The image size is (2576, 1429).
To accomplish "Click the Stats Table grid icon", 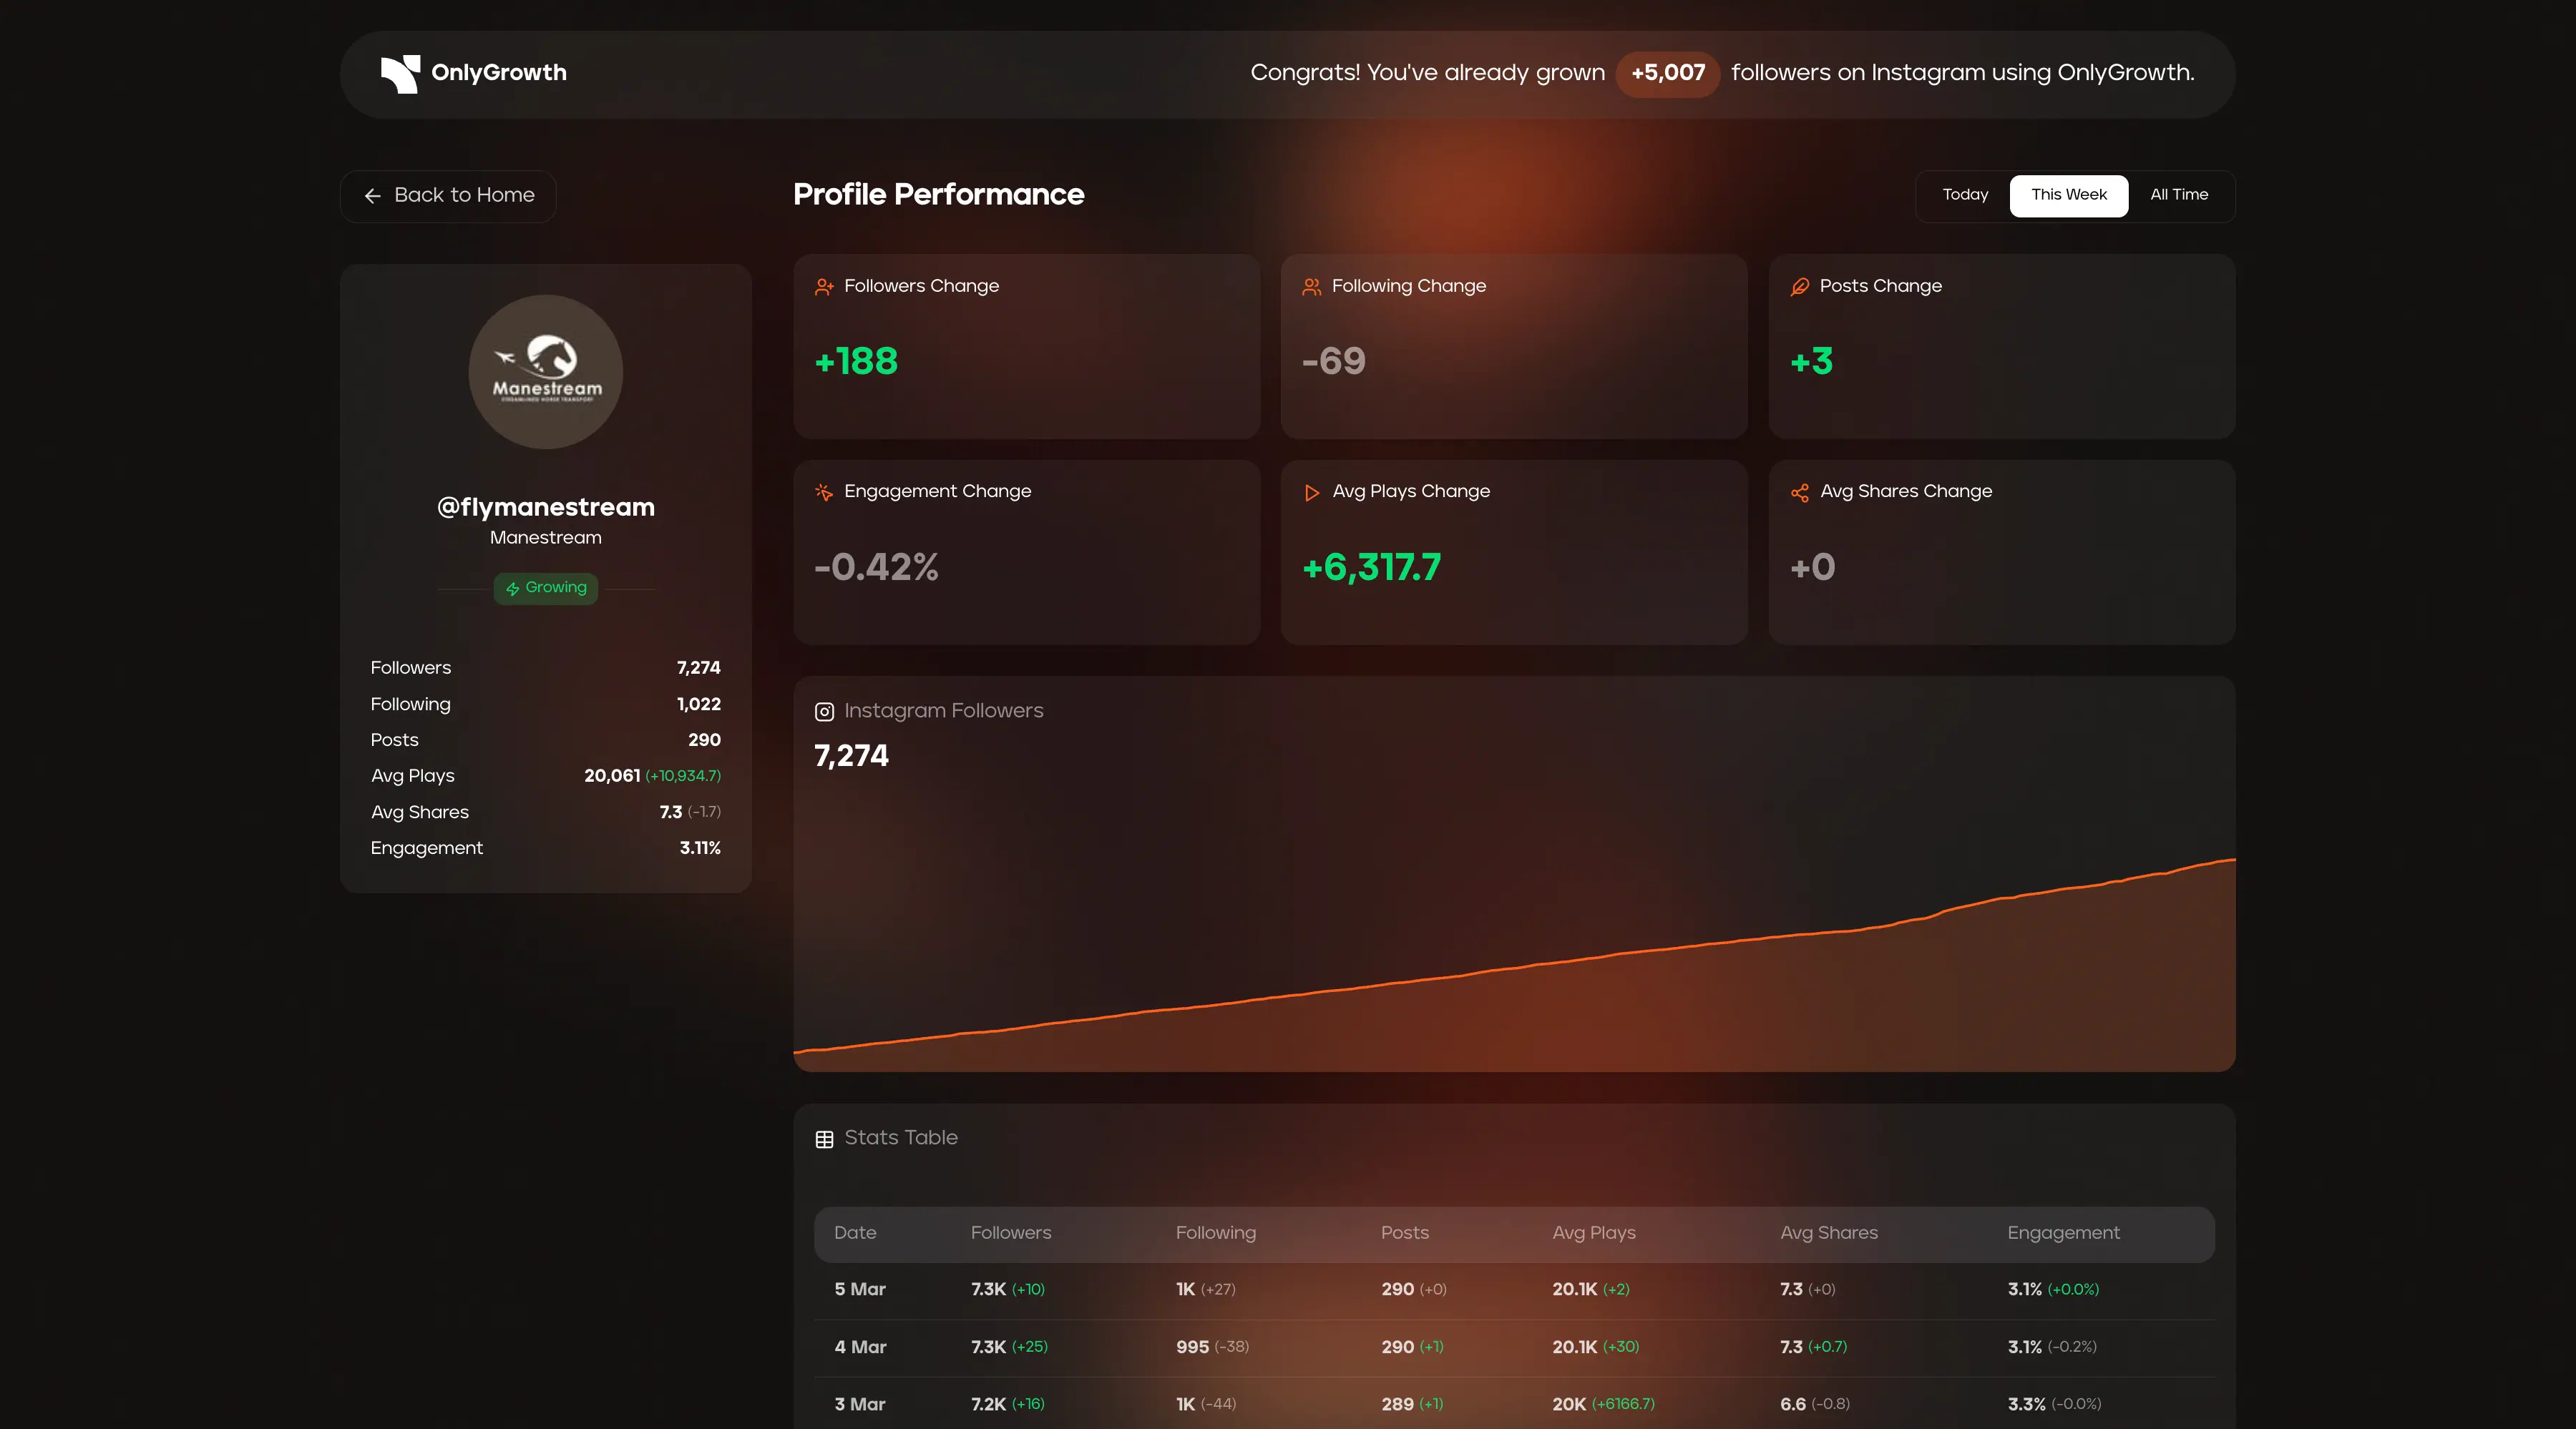I will pos(823,1139).
